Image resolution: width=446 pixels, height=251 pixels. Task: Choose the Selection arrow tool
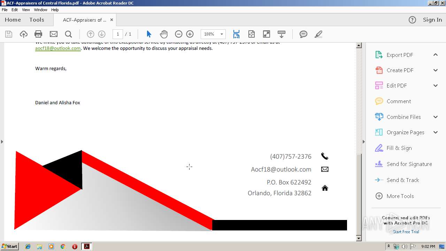click(149, 34)
